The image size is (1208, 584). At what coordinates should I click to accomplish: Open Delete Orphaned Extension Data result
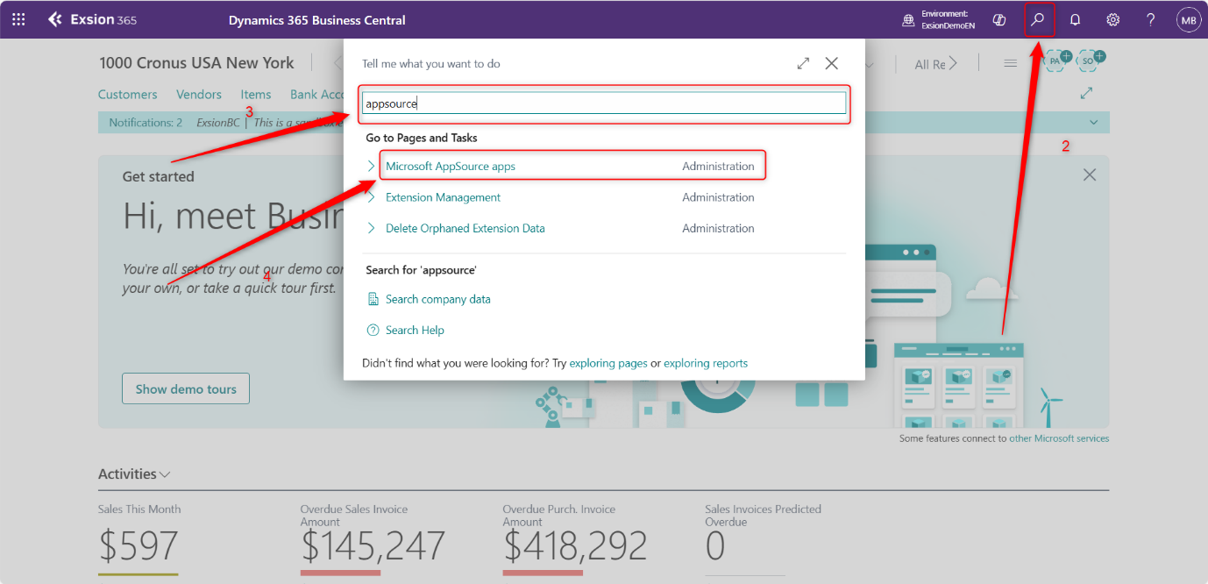tap(465, 228)
